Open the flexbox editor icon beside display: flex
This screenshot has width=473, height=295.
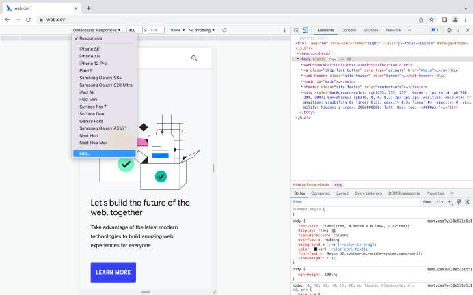coord(334,231)
